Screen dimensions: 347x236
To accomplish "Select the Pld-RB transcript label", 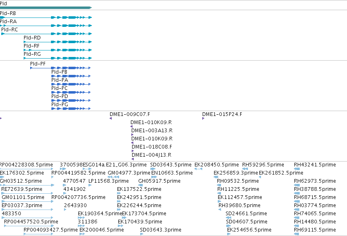I will (x=8, y=13).
